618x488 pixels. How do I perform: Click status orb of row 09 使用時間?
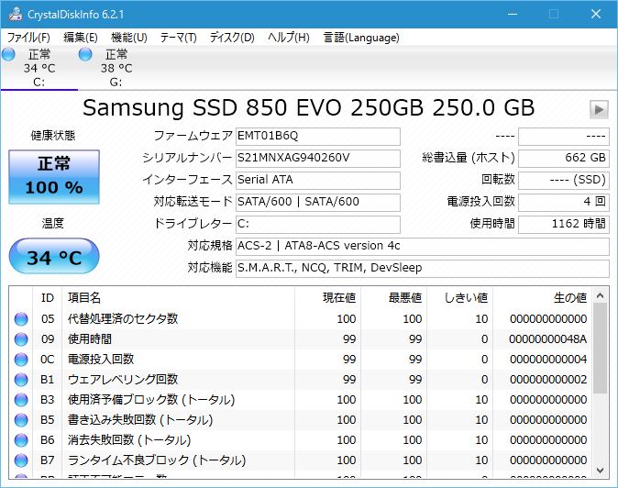pos(21,339)
